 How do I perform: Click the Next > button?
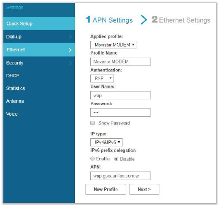pos(144,189)
